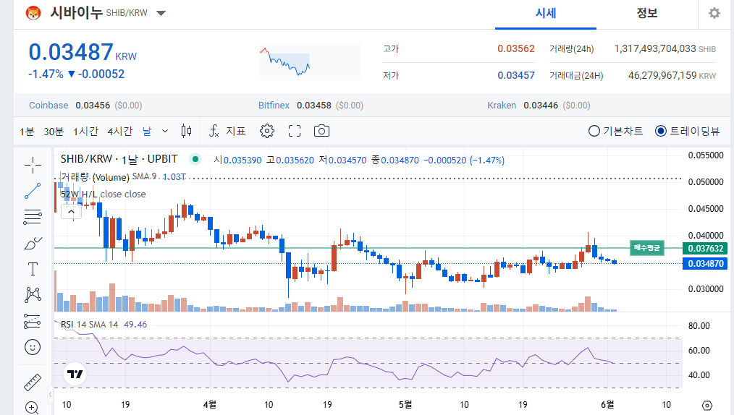Open the page settings gear at top right
The width and height of the screenshot is (734, 415).
(x=714, y=13)
